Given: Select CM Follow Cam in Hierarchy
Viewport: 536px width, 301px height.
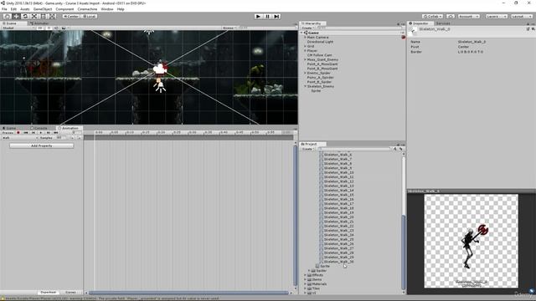Looking at the screenshot, I should click(319, 55).
